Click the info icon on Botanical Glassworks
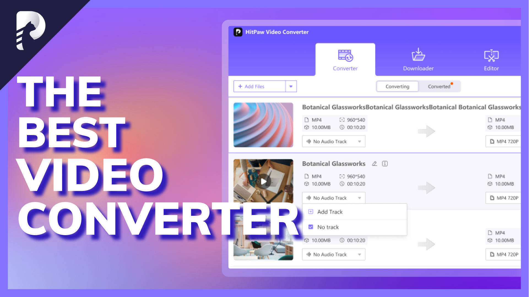This screenshot has width=529, height=297. point(385,164)
